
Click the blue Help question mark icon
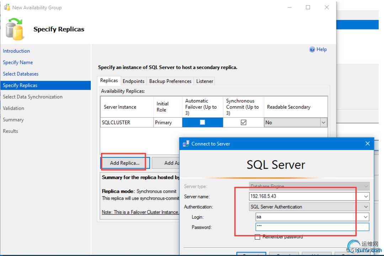coord(312,49)
